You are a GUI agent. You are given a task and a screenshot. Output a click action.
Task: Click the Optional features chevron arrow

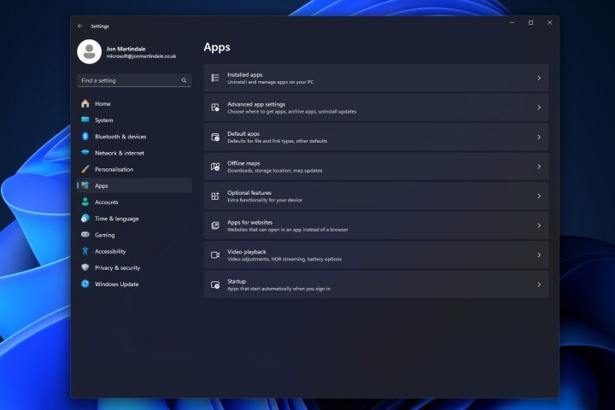coord(539,196)
